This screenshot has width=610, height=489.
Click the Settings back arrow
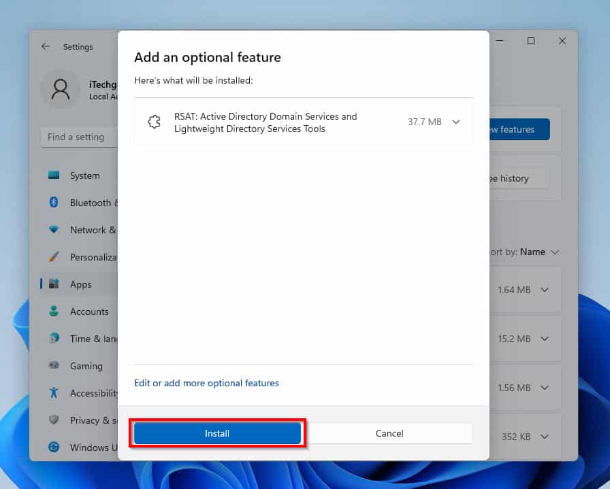[x=45, y=47]
